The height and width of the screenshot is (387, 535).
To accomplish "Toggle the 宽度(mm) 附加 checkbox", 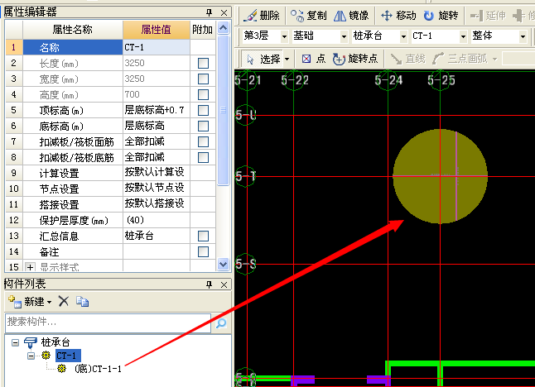I will pos(203,79).
